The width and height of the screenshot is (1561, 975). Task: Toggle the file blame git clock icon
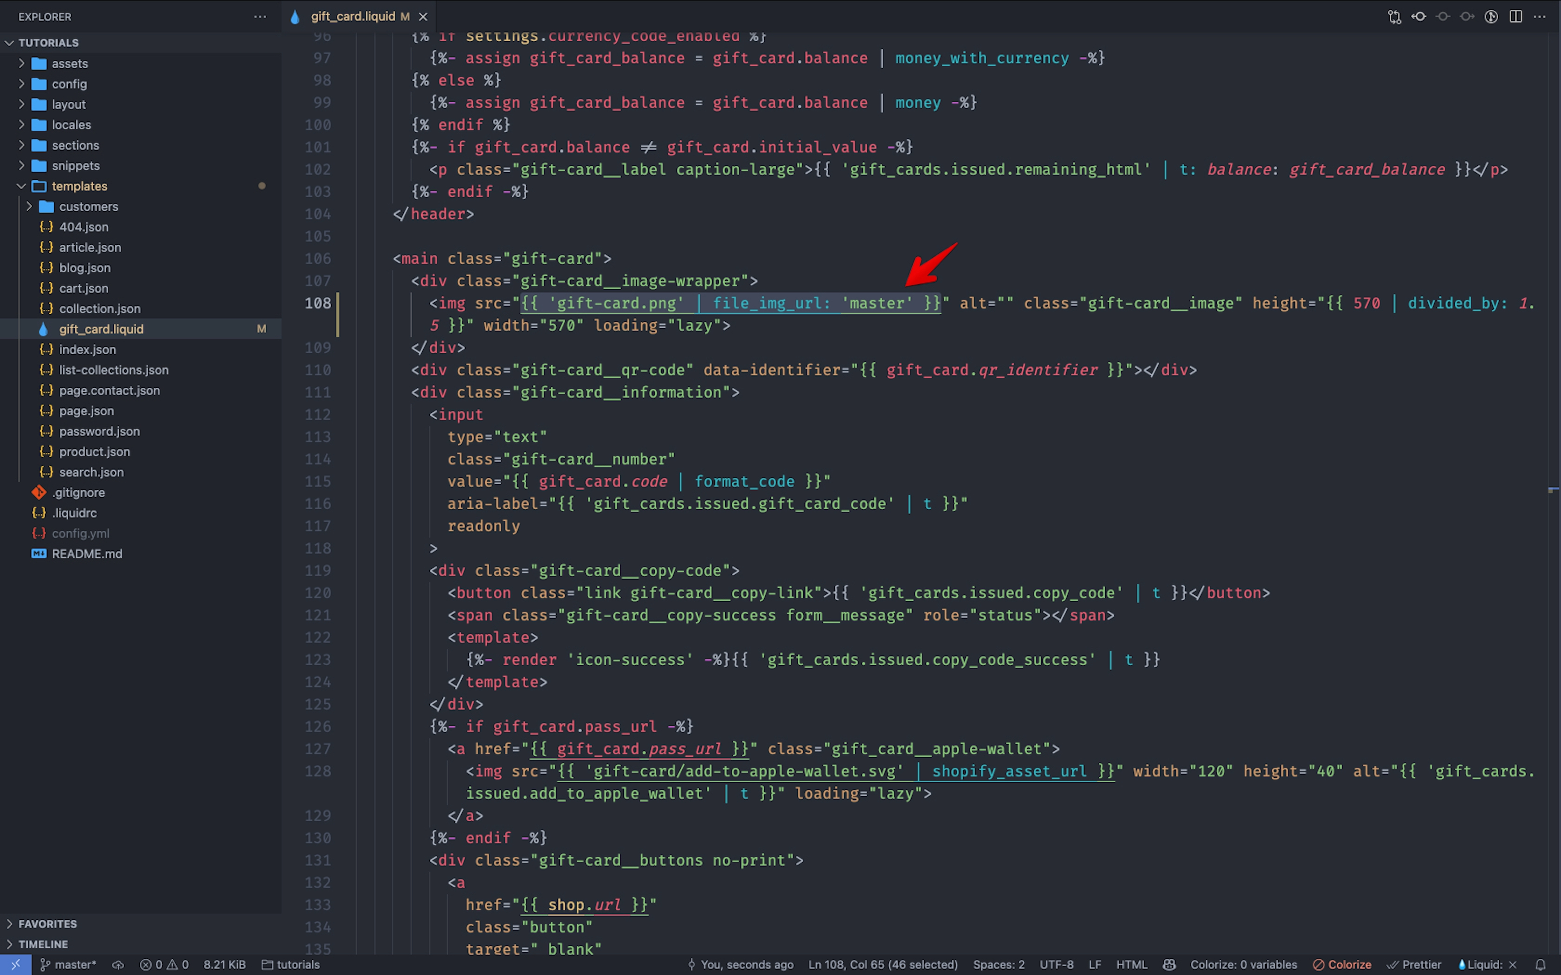1491,17
